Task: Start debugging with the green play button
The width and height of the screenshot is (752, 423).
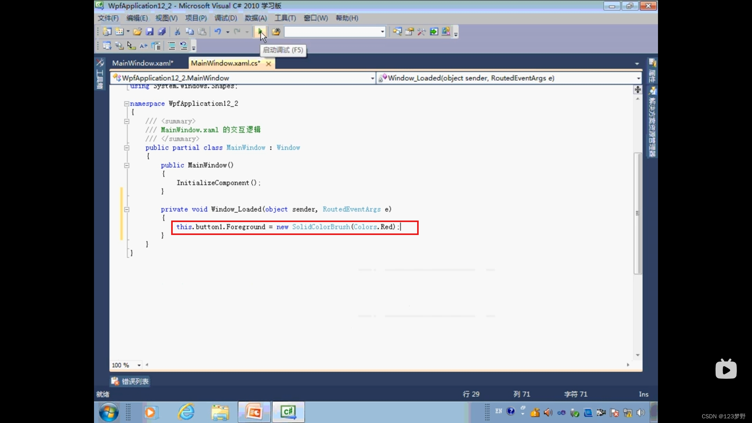Action: (x=260, y=32)
